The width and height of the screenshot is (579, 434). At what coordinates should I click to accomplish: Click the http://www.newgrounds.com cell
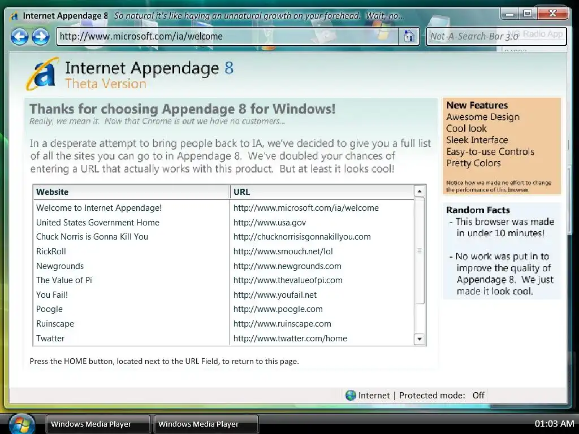coord(287,266)
